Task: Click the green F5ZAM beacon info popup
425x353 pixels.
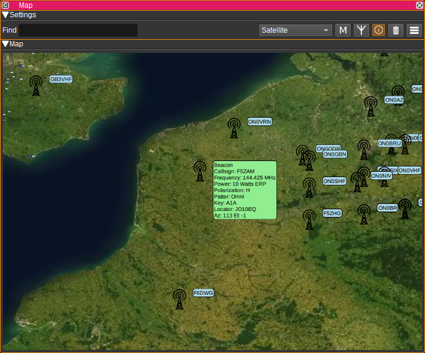Action: pyautogui.click(x=245, y=190)
